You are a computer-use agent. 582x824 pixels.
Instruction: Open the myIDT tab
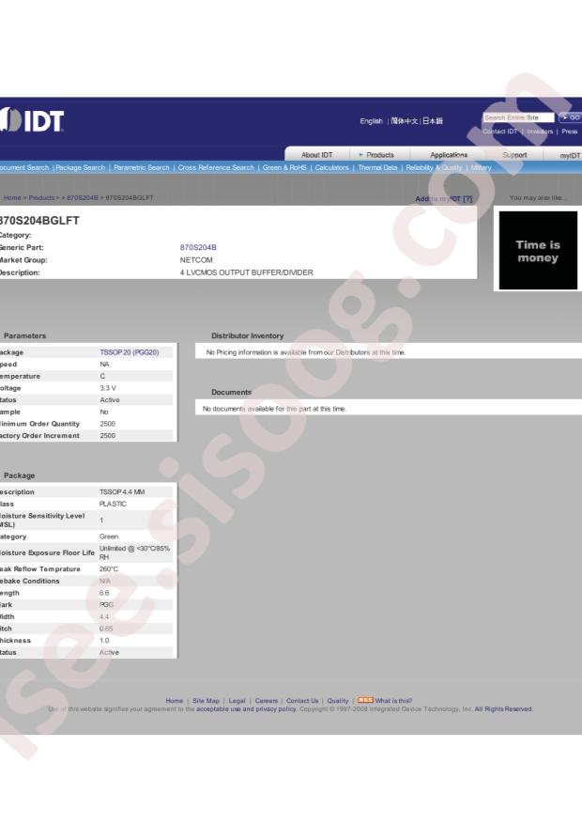pos(570,156)
